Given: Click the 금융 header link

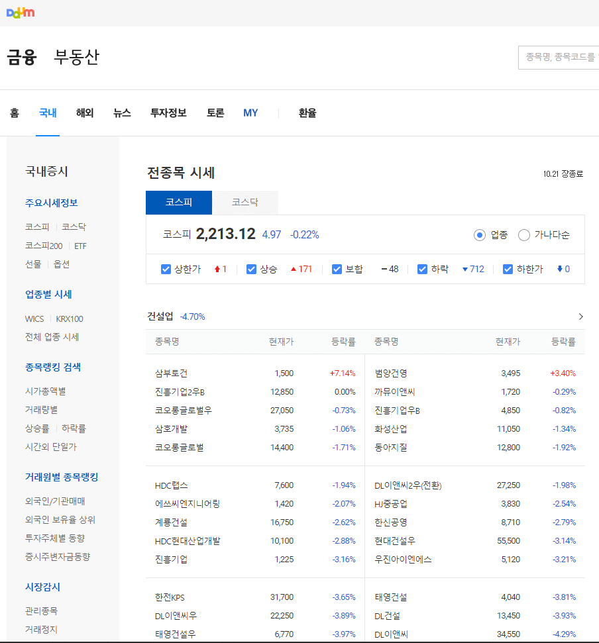Looking at the screenshot, I should 22,57.
